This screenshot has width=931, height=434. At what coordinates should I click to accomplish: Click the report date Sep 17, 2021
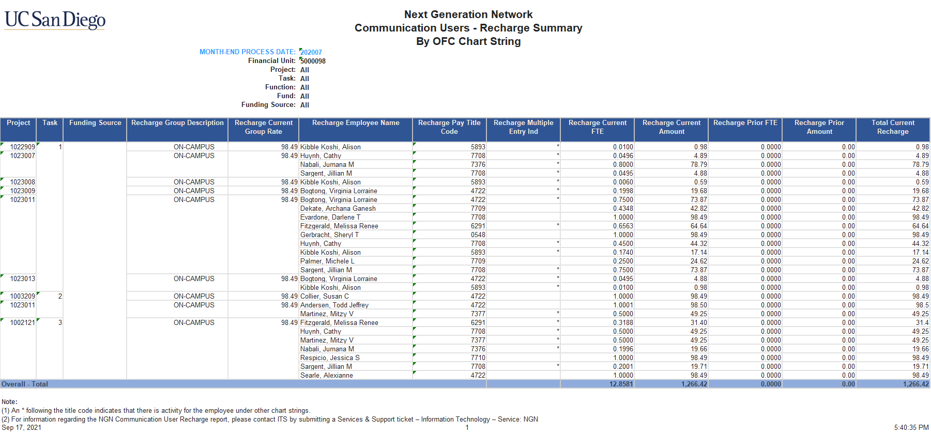coord(22,428)
